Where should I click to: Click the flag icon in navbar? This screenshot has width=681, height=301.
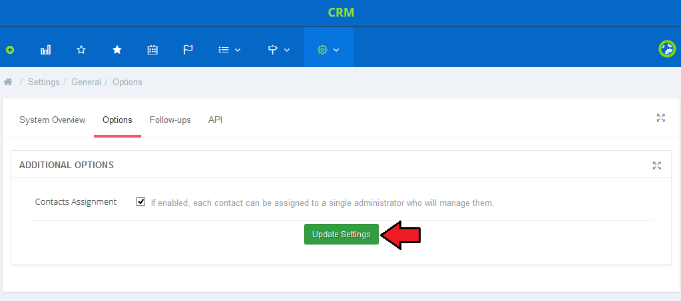pos(188,50)
